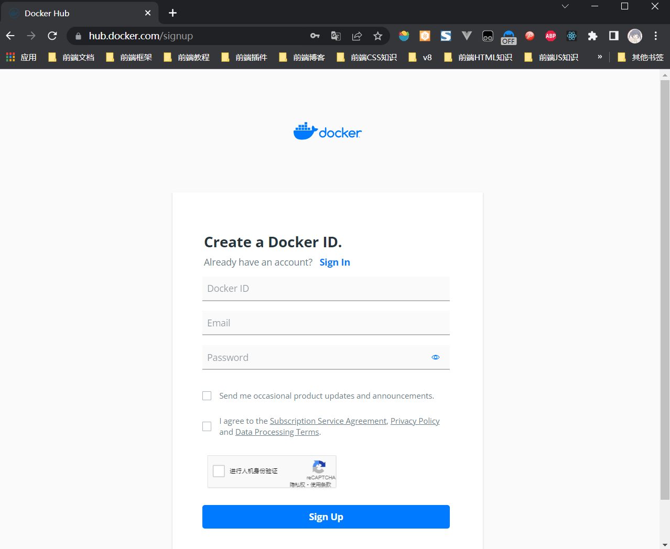Open the React Developer Tools extension
This screenshot has height=549, width=670.
pos(571,36)
